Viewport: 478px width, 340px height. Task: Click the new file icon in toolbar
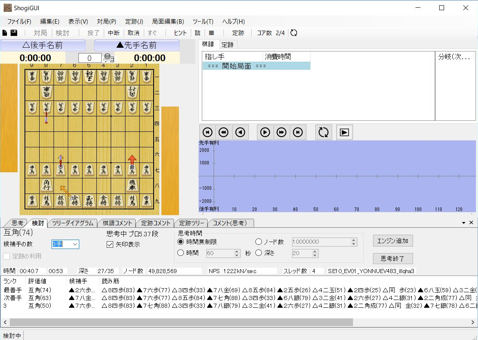coord(5,33)
